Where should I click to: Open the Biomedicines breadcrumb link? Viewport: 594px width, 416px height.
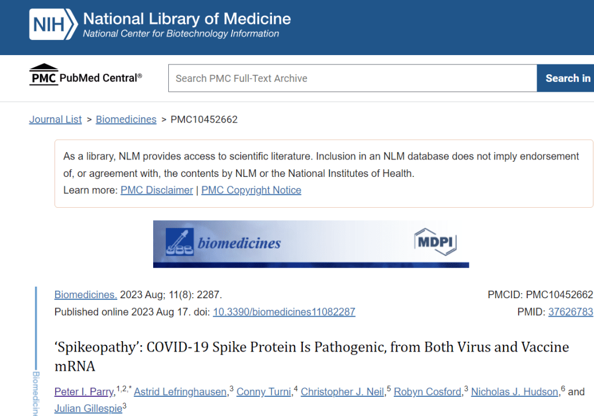(x=126, y=120)
